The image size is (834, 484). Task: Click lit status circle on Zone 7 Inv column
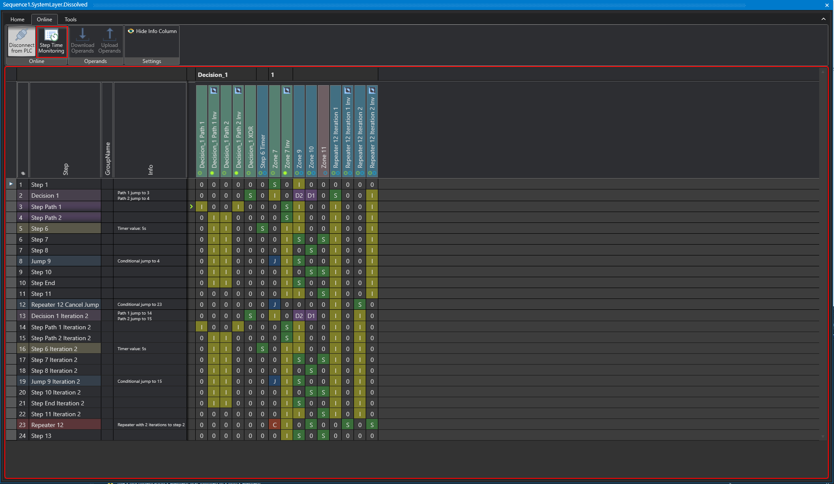point(285,173)
